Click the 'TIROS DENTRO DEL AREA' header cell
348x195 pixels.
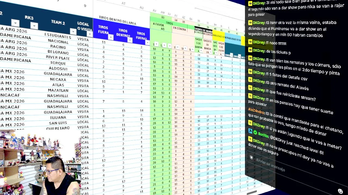click(117, 20)
